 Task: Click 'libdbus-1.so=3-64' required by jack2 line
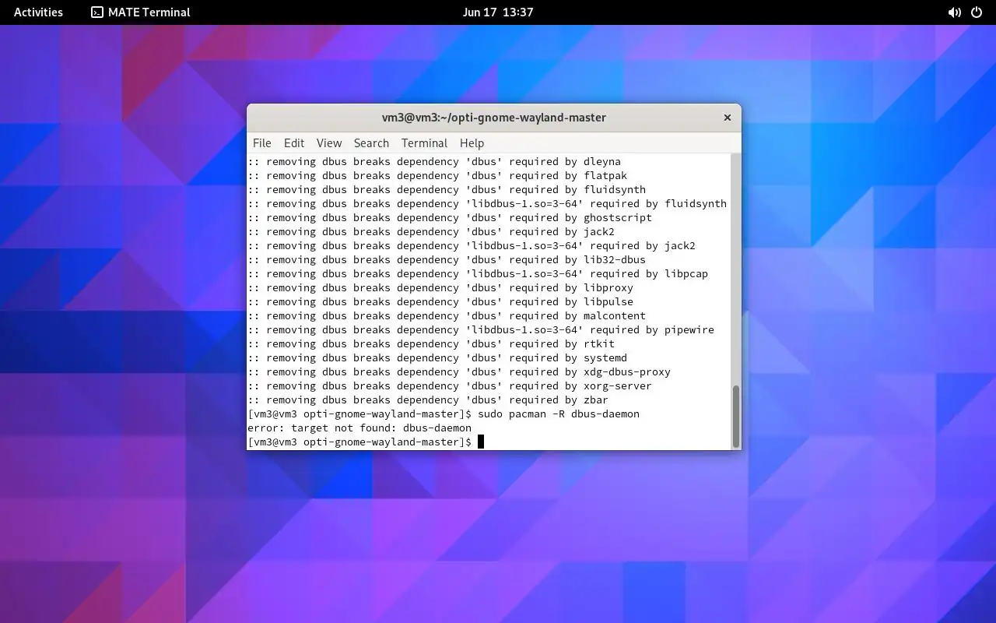pyautogui.click(x=472, y=245)
